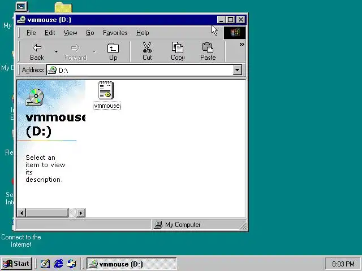The image size is (362, 271).
Task: Open the Favorites menu
Action: click(x=115, y=33)
